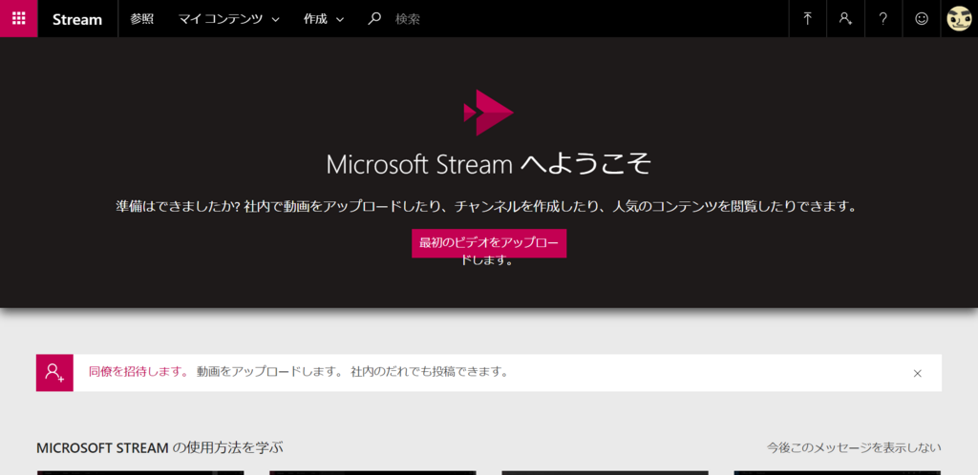This screenshot has height=475, width=978.
Task: Open the 参照 menu item
Action: point(141,19)
